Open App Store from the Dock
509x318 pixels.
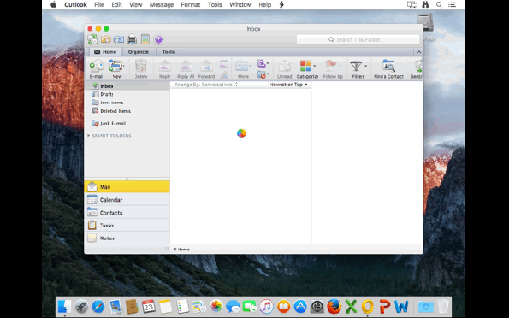tap(300, 306)
